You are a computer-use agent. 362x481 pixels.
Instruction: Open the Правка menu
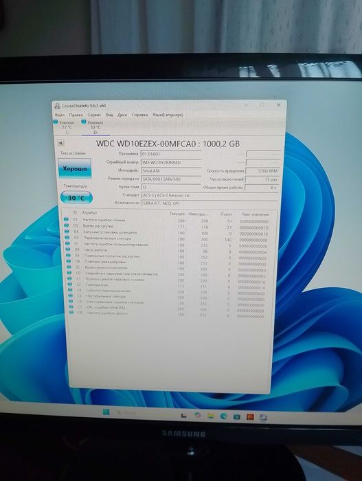(76, 115)
